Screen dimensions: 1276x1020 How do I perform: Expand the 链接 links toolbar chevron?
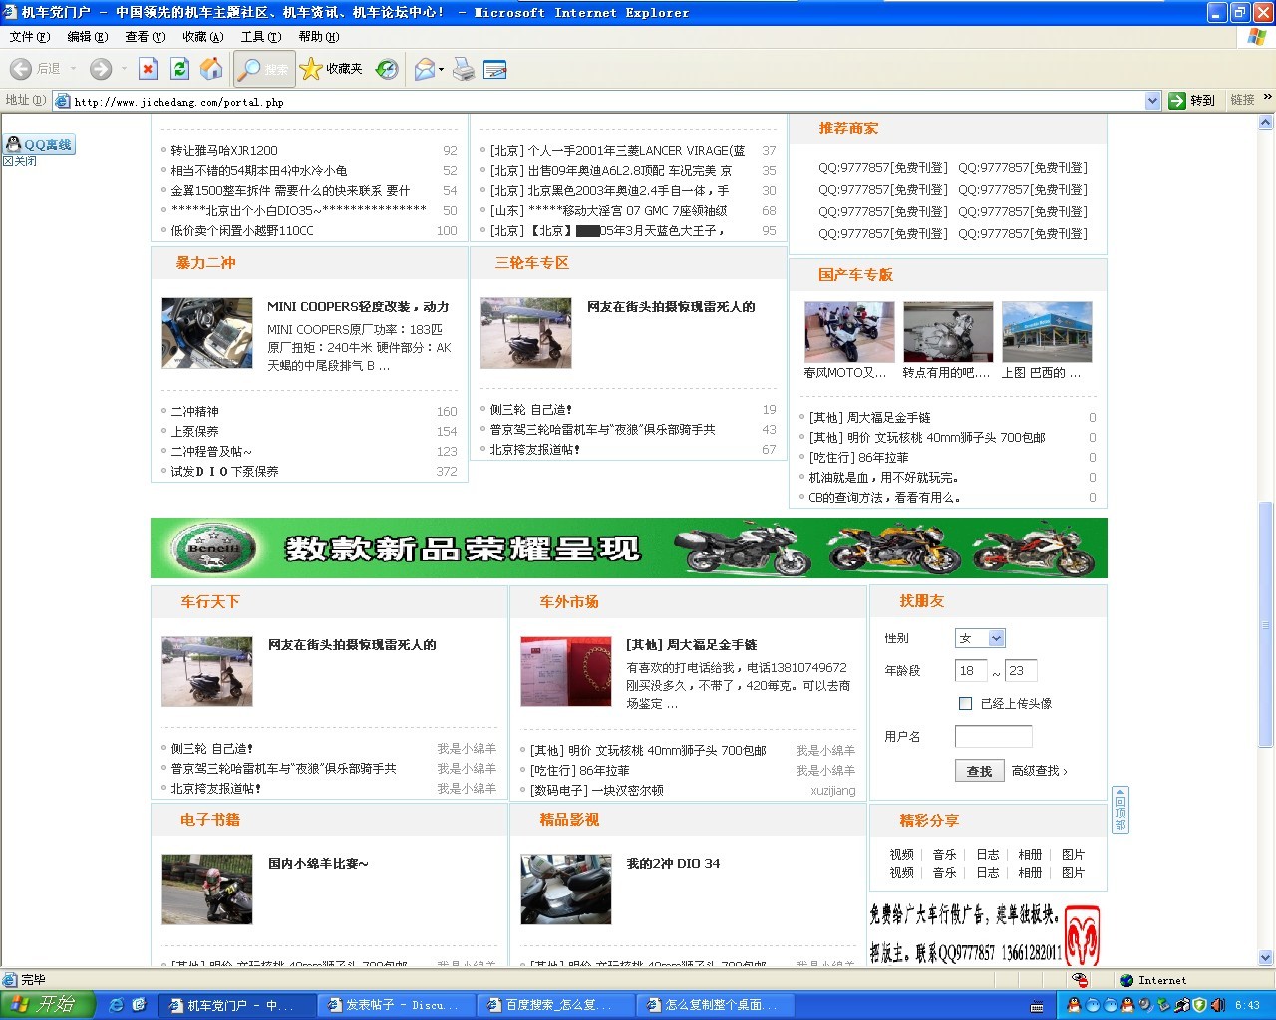pyautogui.click(x=1267, y=98)
